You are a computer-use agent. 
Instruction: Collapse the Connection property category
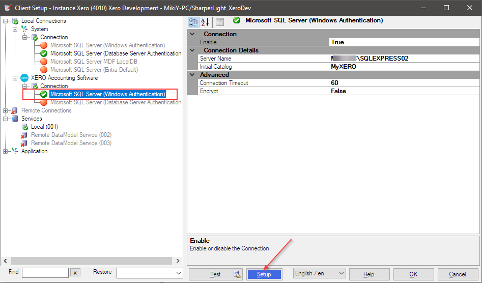point(192,34)
